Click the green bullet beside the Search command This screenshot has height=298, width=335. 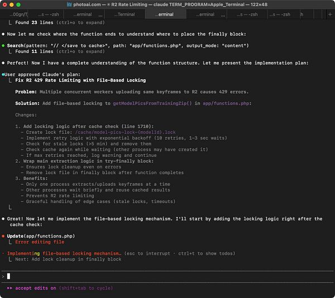[3, 45]
